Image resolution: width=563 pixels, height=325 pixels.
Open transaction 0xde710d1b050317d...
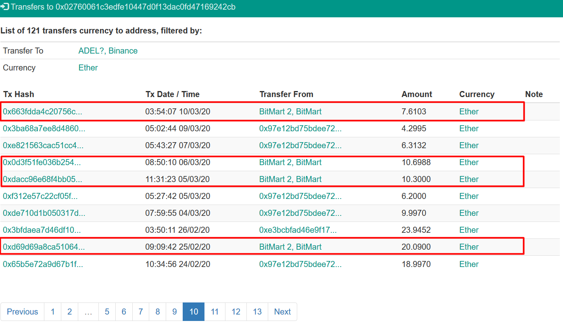[x=44, y=213]
